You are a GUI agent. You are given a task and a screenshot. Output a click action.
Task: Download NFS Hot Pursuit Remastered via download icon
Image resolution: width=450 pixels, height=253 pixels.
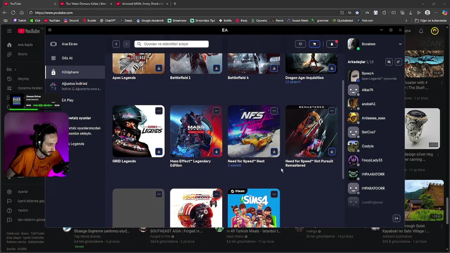pos(332,151)
